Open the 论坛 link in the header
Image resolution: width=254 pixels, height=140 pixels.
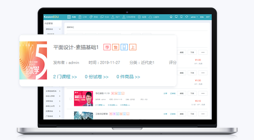[202, 17]
